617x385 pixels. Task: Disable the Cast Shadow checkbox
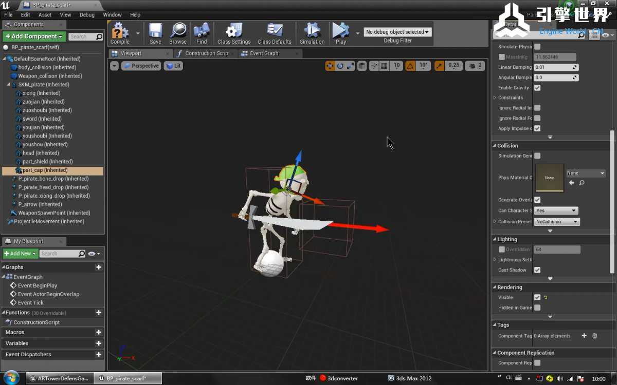click(537, 270)
